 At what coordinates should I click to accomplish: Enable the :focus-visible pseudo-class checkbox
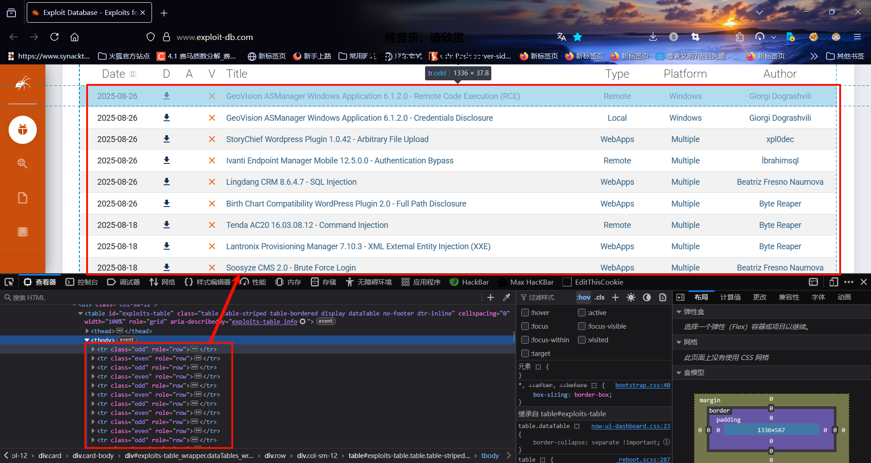pos(582,326)
